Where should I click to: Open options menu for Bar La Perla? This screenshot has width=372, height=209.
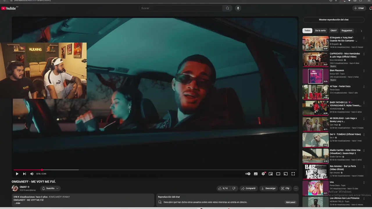(x=364, y=167)
